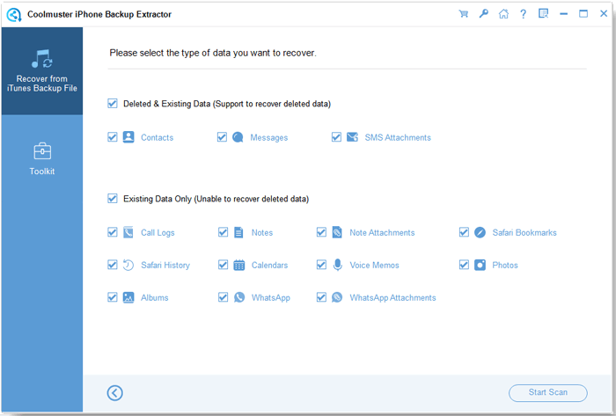Uncheck Deleted & Existing Data group checkbox

coord(113,104)
